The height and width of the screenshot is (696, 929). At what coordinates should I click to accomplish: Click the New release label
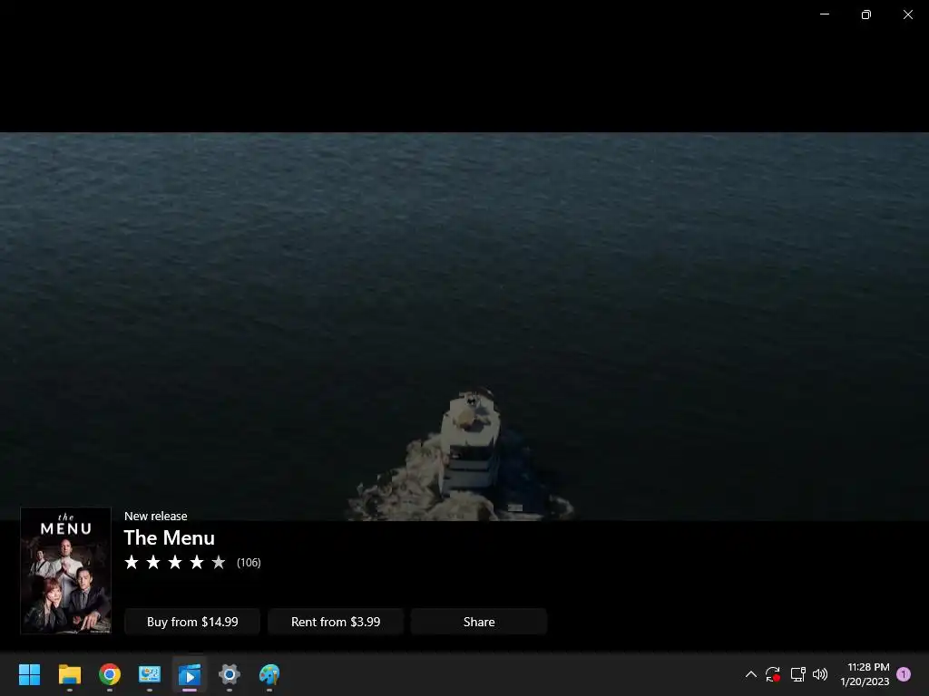156,516
